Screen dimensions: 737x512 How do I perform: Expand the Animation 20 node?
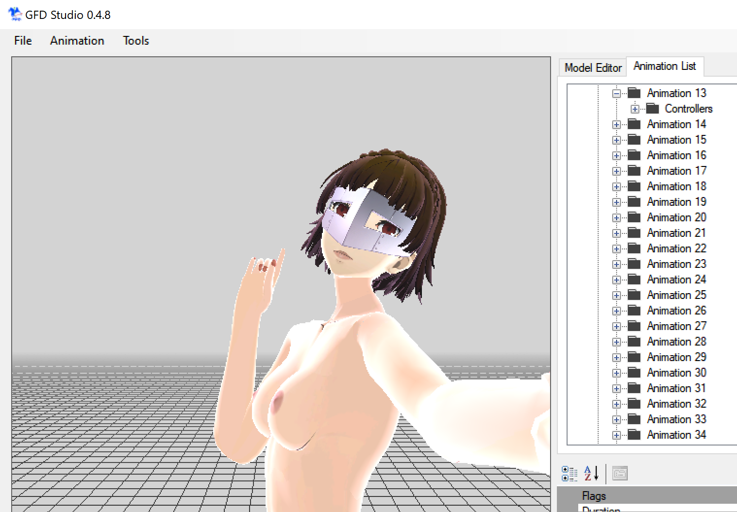point(617,218)
